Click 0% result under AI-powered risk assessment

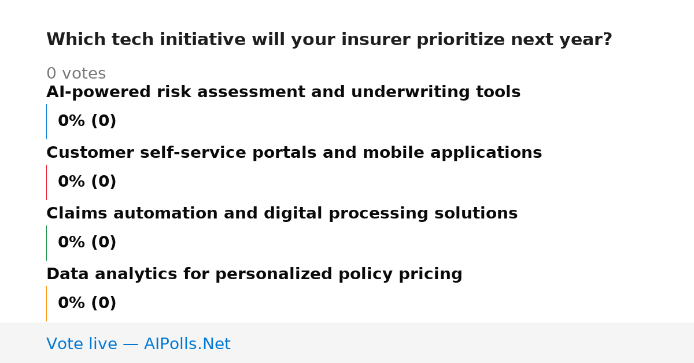coord(72,121)
